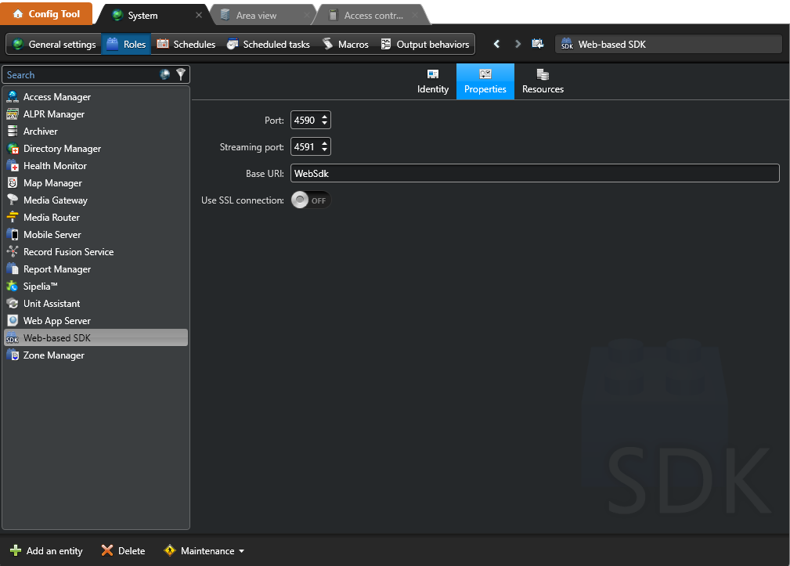The image size is (790, 566).
Task: Click the Base URI text field
Action: (x=534, y=173)
